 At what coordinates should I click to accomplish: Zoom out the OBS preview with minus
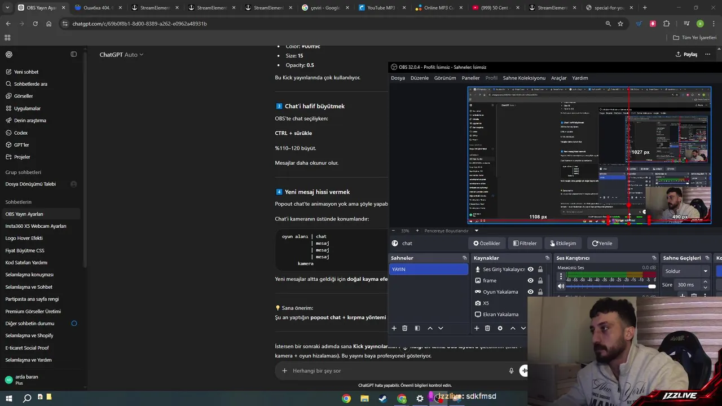[x=393, y=230]
